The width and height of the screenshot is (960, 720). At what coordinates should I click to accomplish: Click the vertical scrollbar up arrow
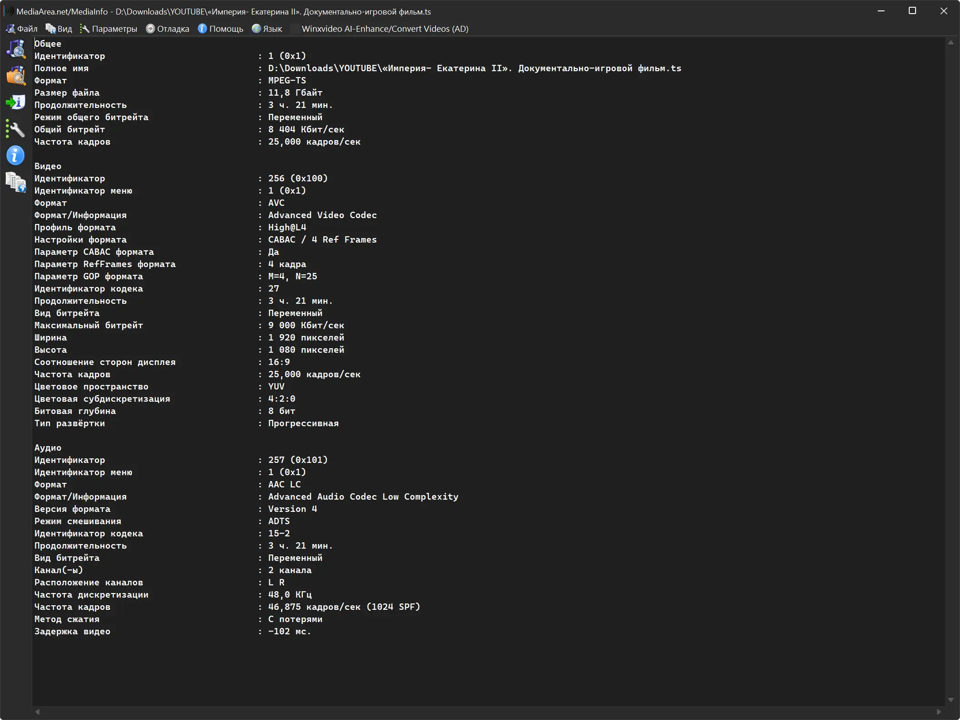(951, 43)
